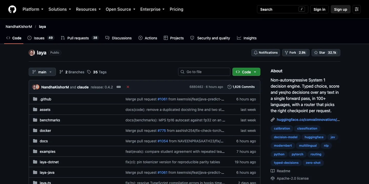The width and height of the screenshot is (369, 184).
Task: Open pull request #775 link
Action: [162, 131]
